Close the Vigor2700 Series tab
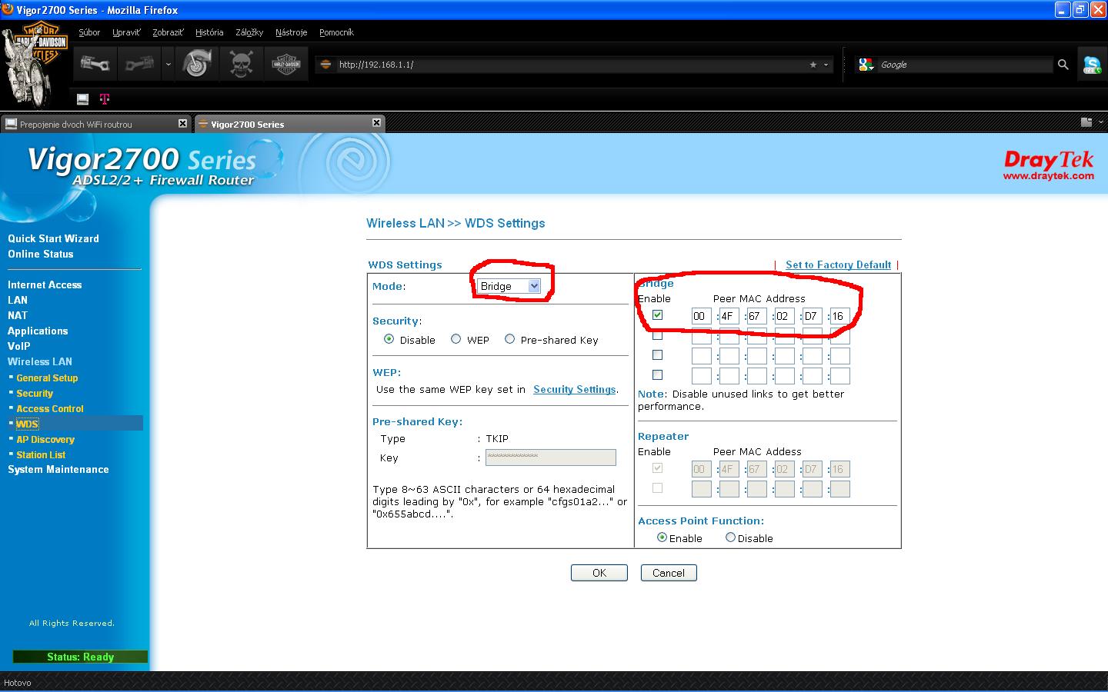The image size is (1108, 692). pos(376,123)
